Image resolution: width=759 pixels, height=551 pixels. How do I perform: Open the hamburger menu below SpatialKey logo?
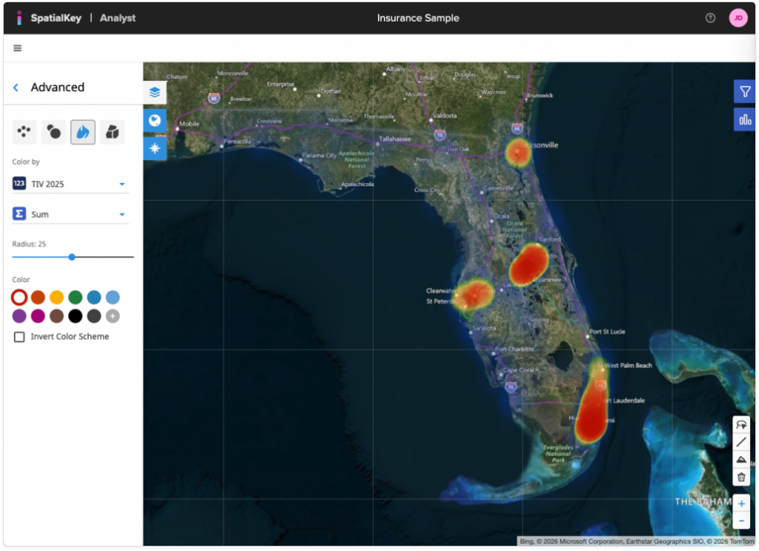point(17,47)
